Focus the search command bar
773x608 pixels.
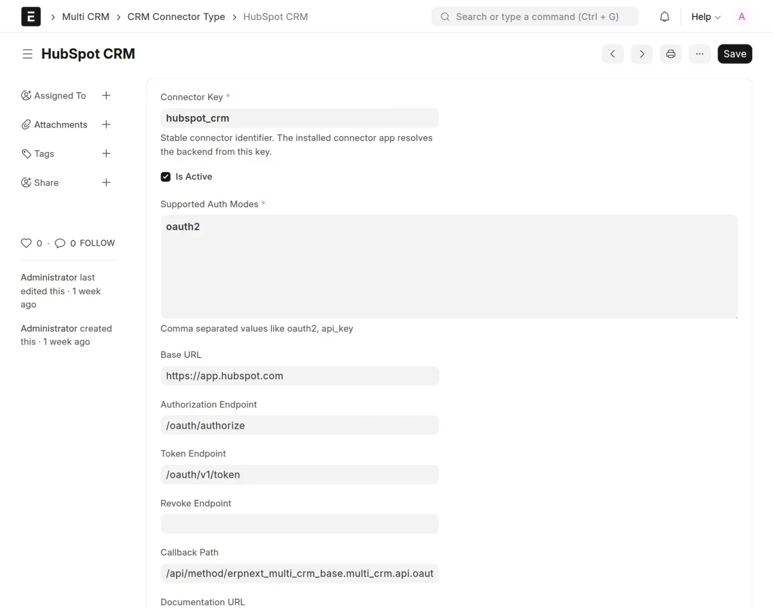535,17
